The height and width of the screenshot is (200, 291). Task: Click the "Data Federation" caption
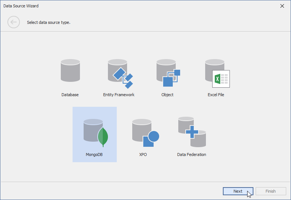[x=192, y=154]
